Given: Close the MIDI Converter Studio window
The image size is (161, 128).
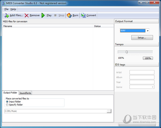Looking at the screenshot, I should [x=154, y=2].
